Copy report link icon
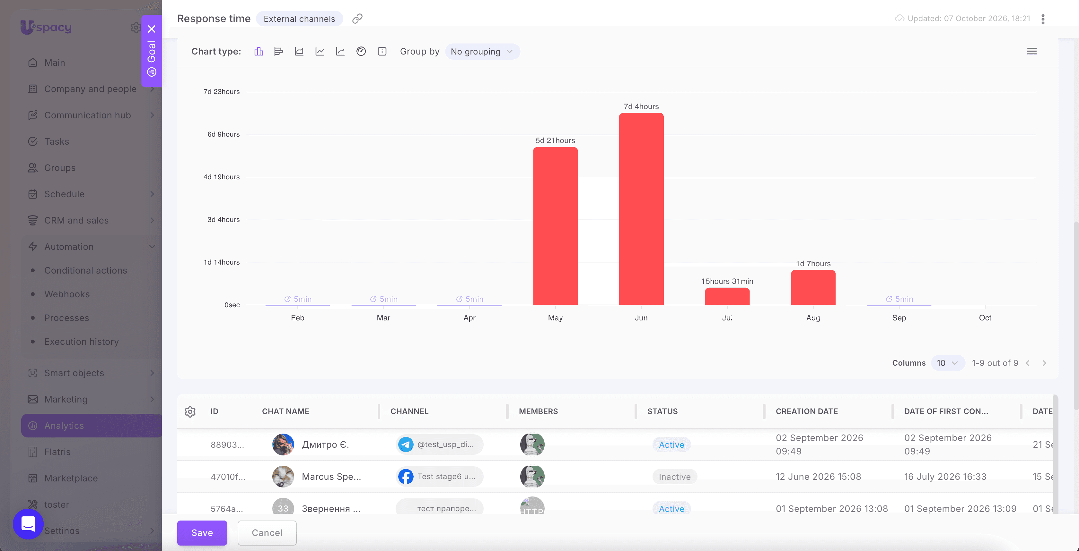The height and width of the screenshot is (551, 1079). tap(357, 18)
